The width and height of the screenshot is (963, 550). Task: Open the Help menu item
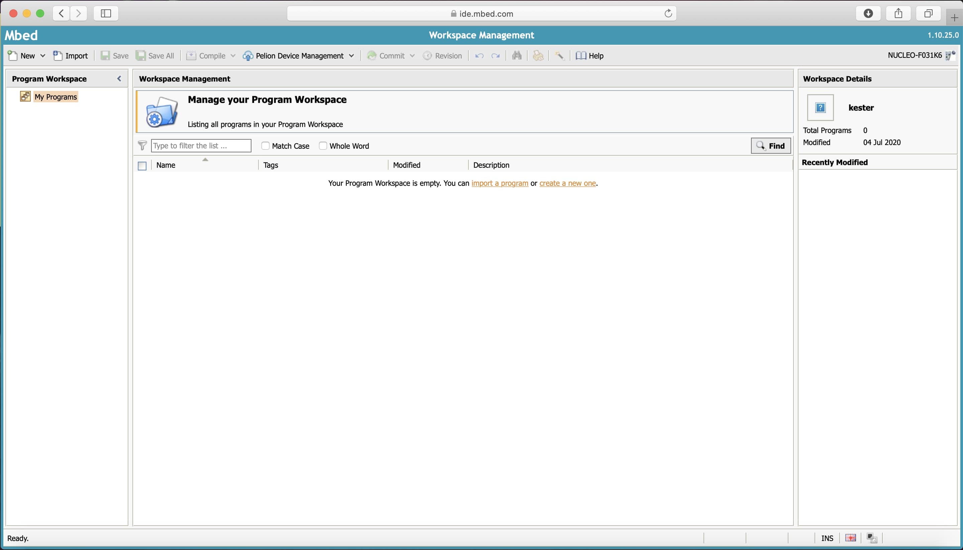[x=590, y=55]
